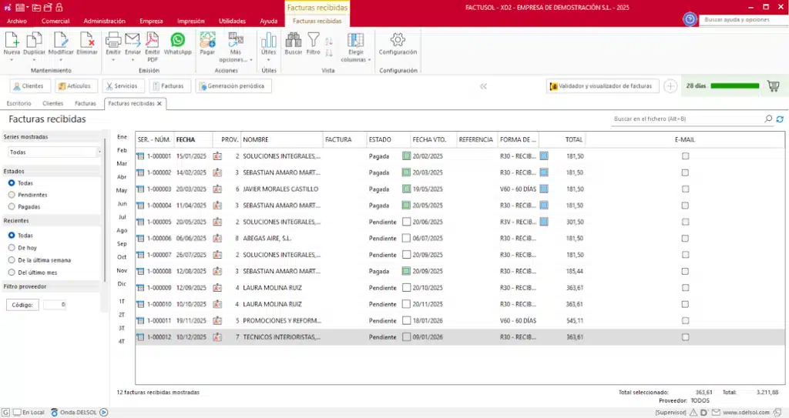This screenshot has height=418, width=789.
Task: Print invoice using the Emitir icon
Action: pyautogui.click(x=113, y=40)
